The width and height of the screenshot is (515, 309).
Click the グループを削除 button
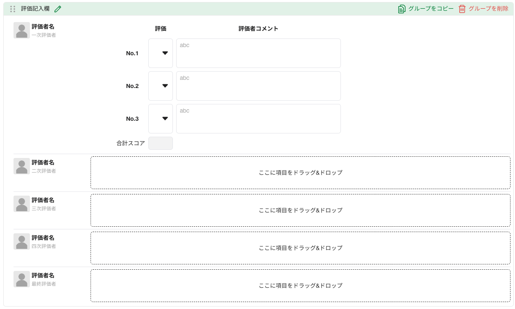490,7
